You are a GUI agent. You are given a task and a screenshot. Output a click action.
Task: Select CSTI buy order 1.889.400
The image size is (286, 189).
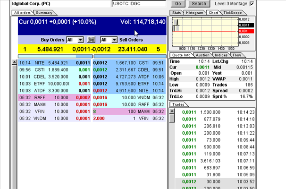pyautogui.click(x=54, y=70)
